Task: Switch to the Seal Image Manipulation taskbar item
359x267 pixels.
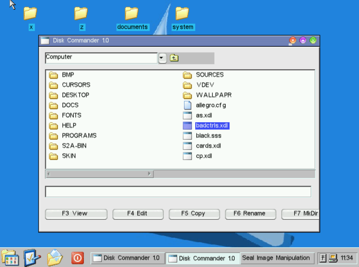Action: tap(276, 258)
